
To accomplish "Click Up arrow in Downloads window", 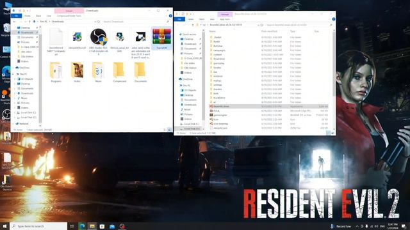I will (29, 22).
